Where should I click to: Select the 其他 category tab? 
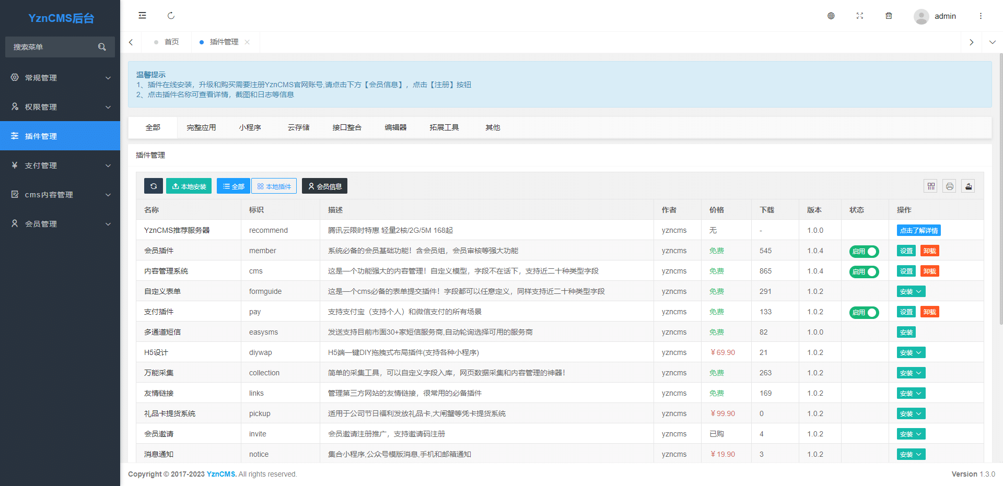pyautogui.click(x=493, y=127)
